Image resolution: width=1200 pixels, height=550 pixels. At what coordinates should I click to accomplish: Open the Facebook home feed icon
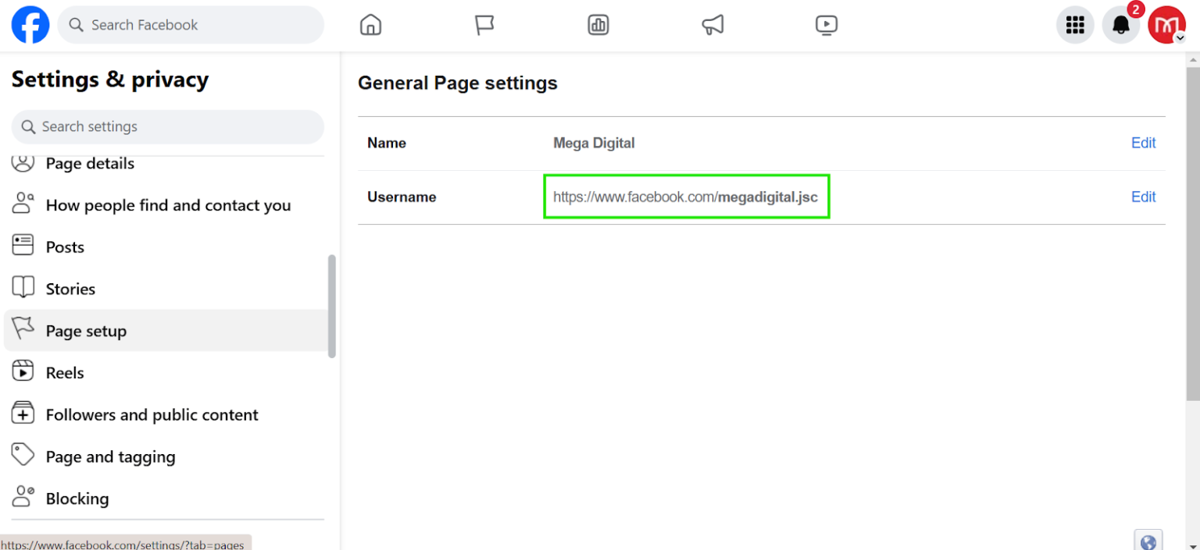coord(370,24)
